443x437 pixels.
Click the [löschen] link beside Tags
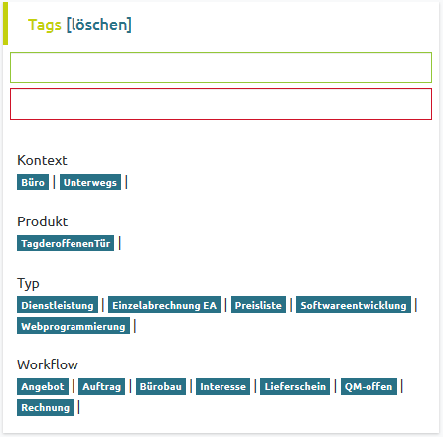99,25
